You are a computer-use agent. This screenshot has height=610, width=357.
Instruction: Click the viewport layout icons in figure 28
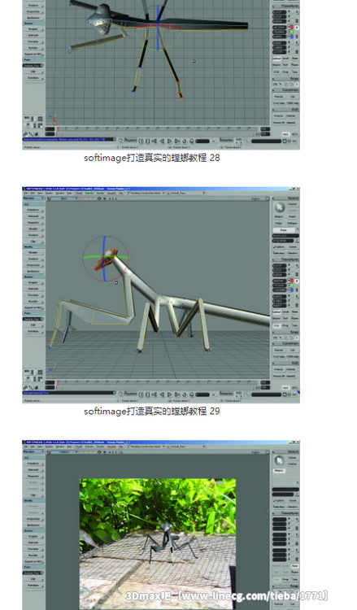click(34, 122)
